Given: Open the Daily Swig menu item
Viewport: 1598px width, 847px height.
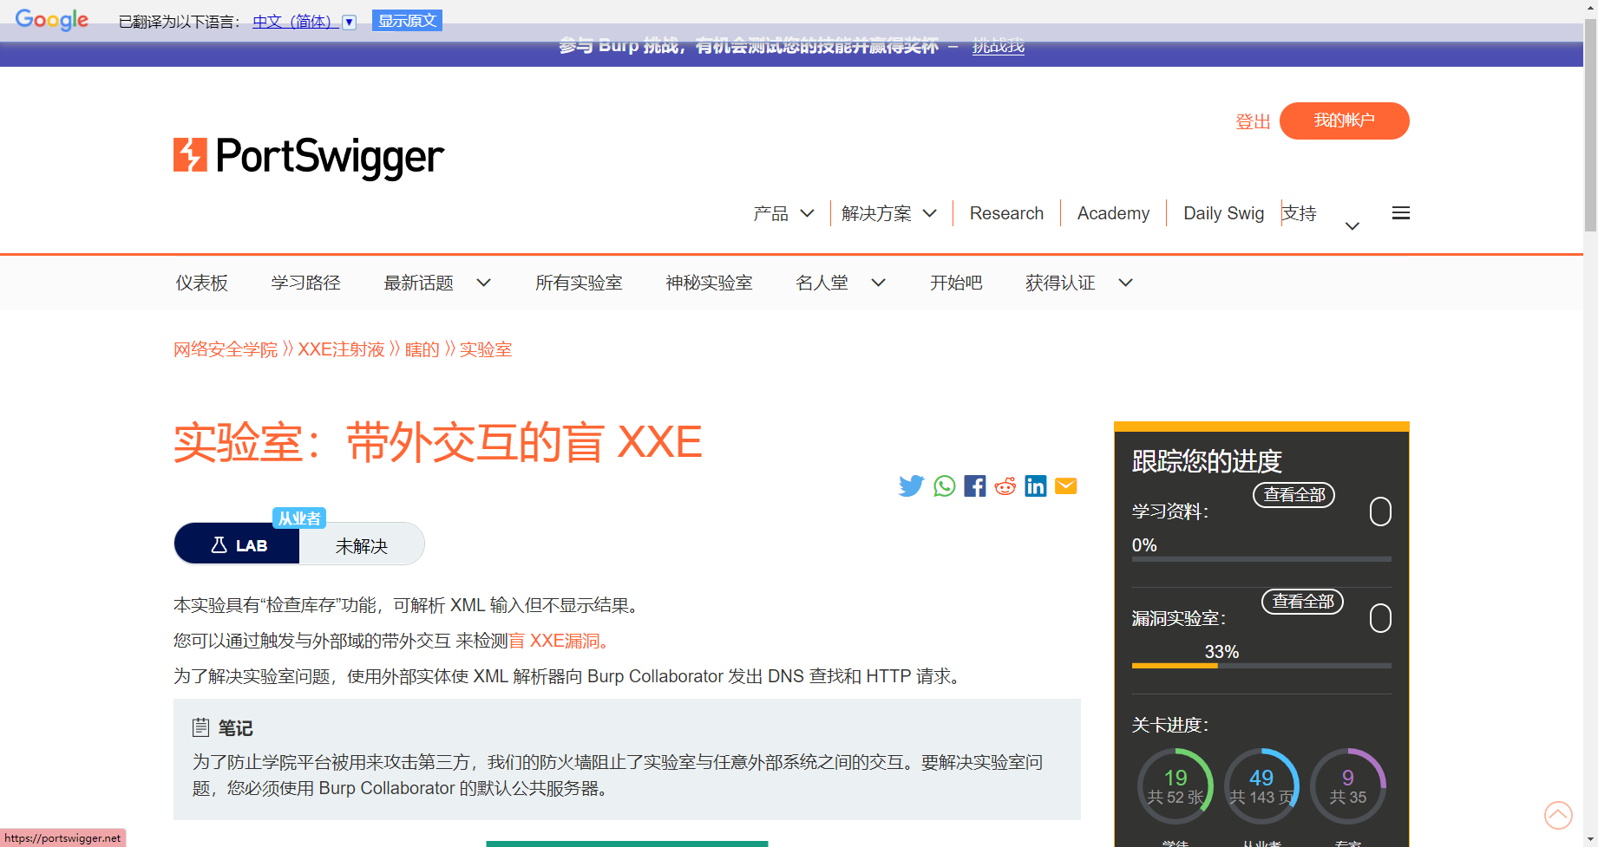Looking at the screenshot, I should click(1223, 213).
